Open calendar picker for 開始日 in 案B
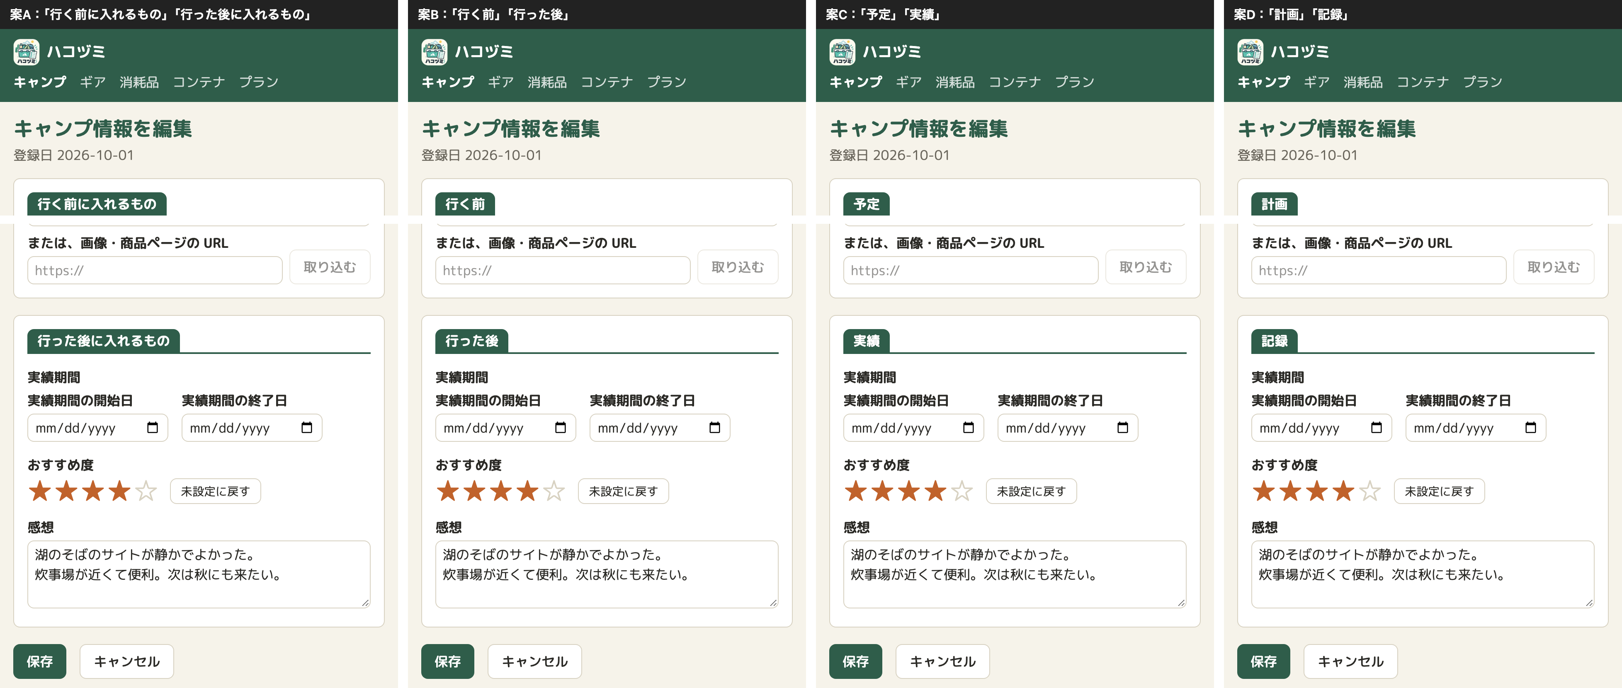1622x688 pixels. coord(561,428)
